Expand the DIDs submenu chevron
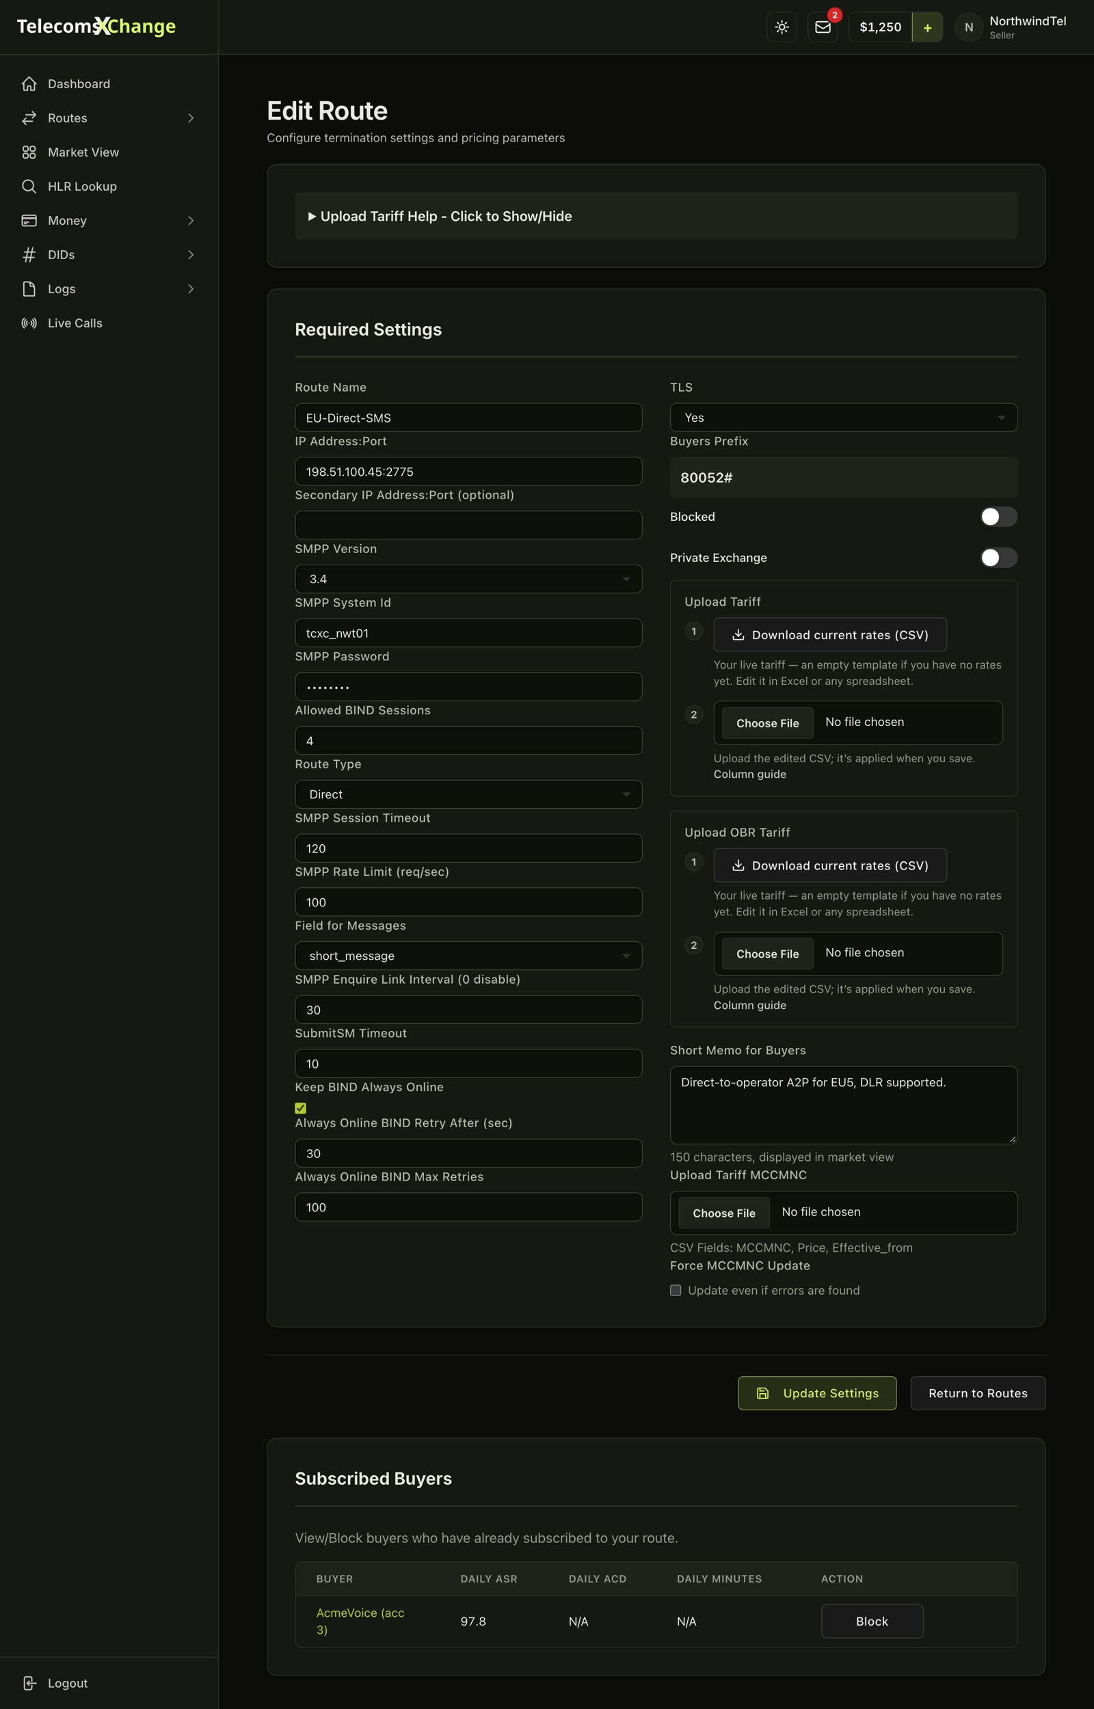 (x=190, y=254)
